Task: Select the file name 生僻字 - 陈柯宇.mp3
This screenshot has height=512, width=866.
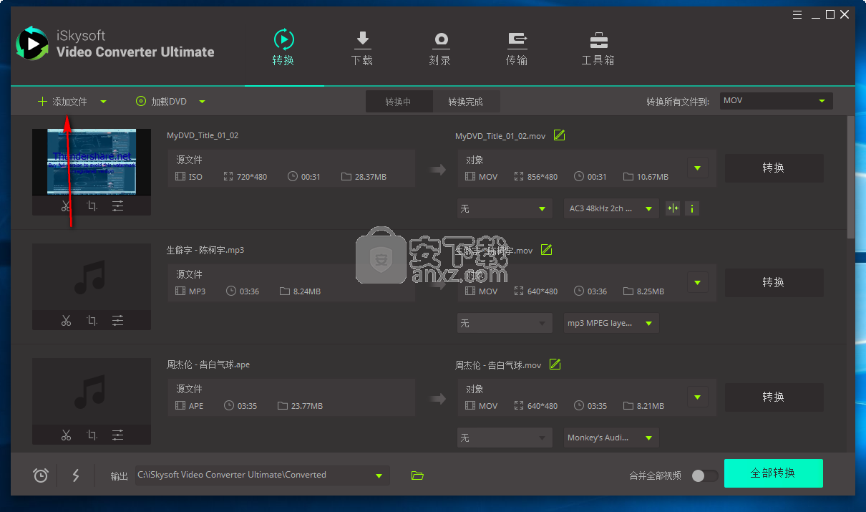Action: pos(205,250)
